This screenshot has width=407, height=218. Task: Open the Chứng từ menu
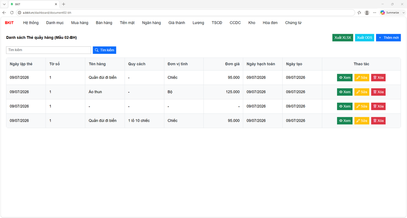(x=293, y=23)
